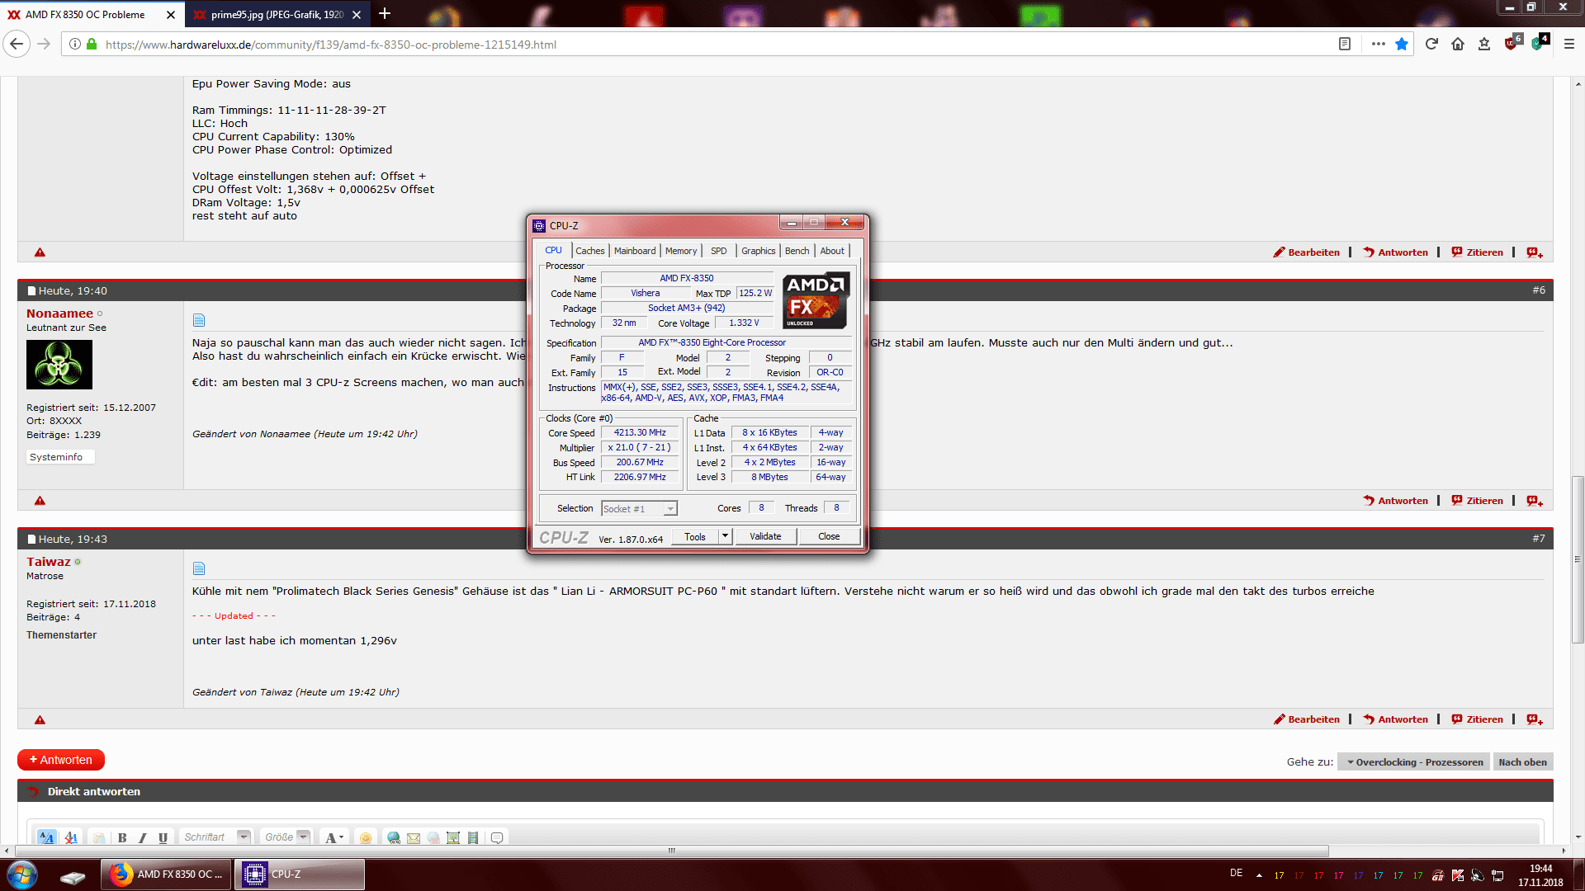Click the Validate button in CPU-Z
The image size is (1585, 891).
(x=765, y=536)
